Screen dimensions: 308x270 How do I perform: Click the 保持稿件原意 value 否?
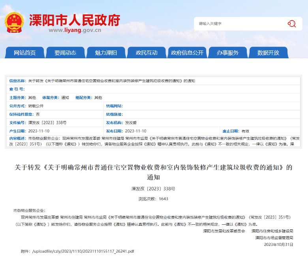point(38,114)
